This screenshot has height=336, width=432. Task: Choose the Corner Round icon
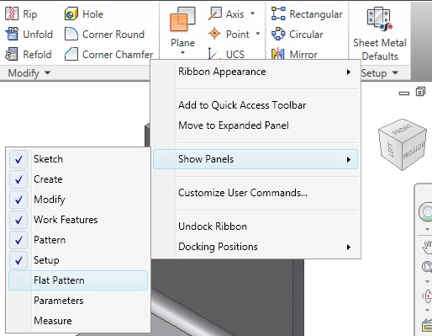click(x=71, y=34)
